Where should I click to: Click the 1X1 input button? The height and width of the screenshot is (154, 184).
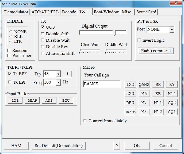[x=15, y=101]
